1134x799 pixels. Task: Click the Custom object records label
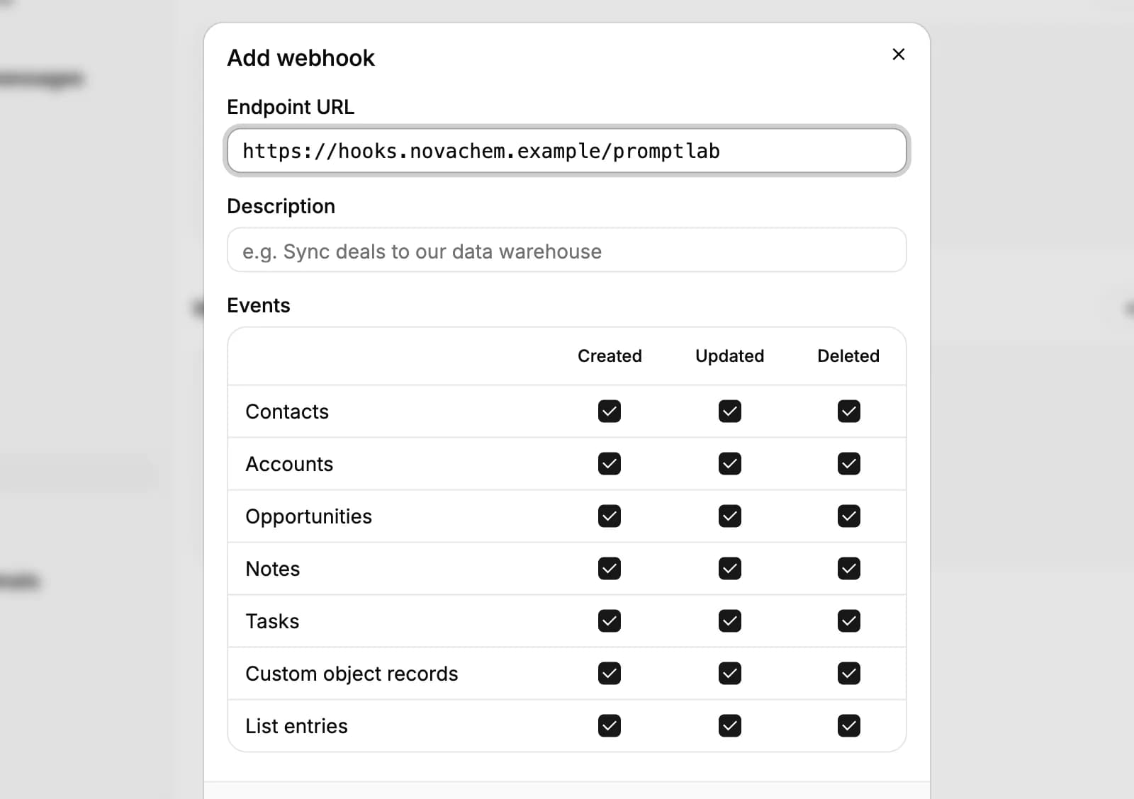(352, 674)
